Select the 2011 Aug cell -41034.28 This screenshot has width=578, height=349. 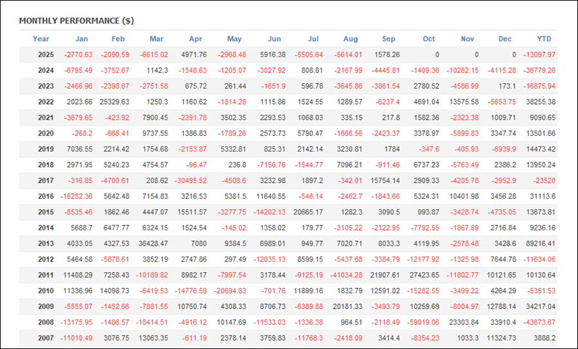344,275
